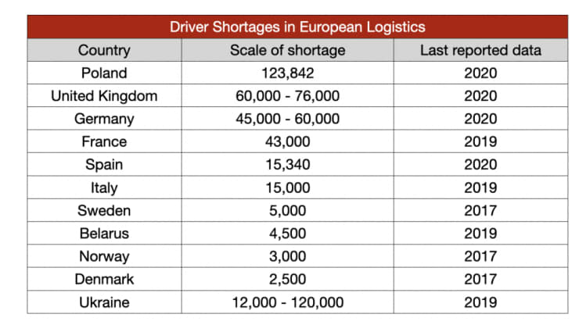Select the 'Last reported data' column header
579x325 pixels.
click(x=480, y=50)
